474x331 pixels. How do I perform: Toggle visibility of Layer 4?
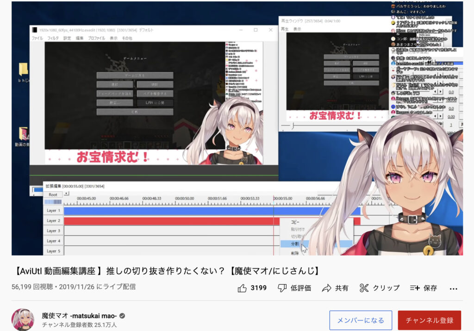[53, 241]
